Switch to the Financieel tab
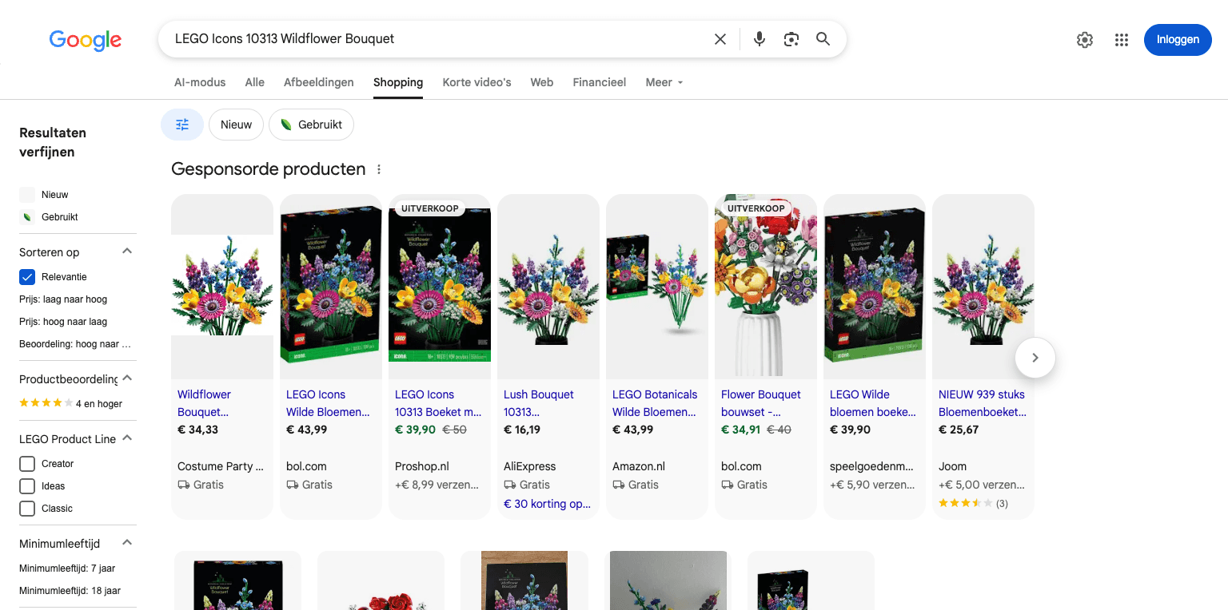 coord(600,82)
